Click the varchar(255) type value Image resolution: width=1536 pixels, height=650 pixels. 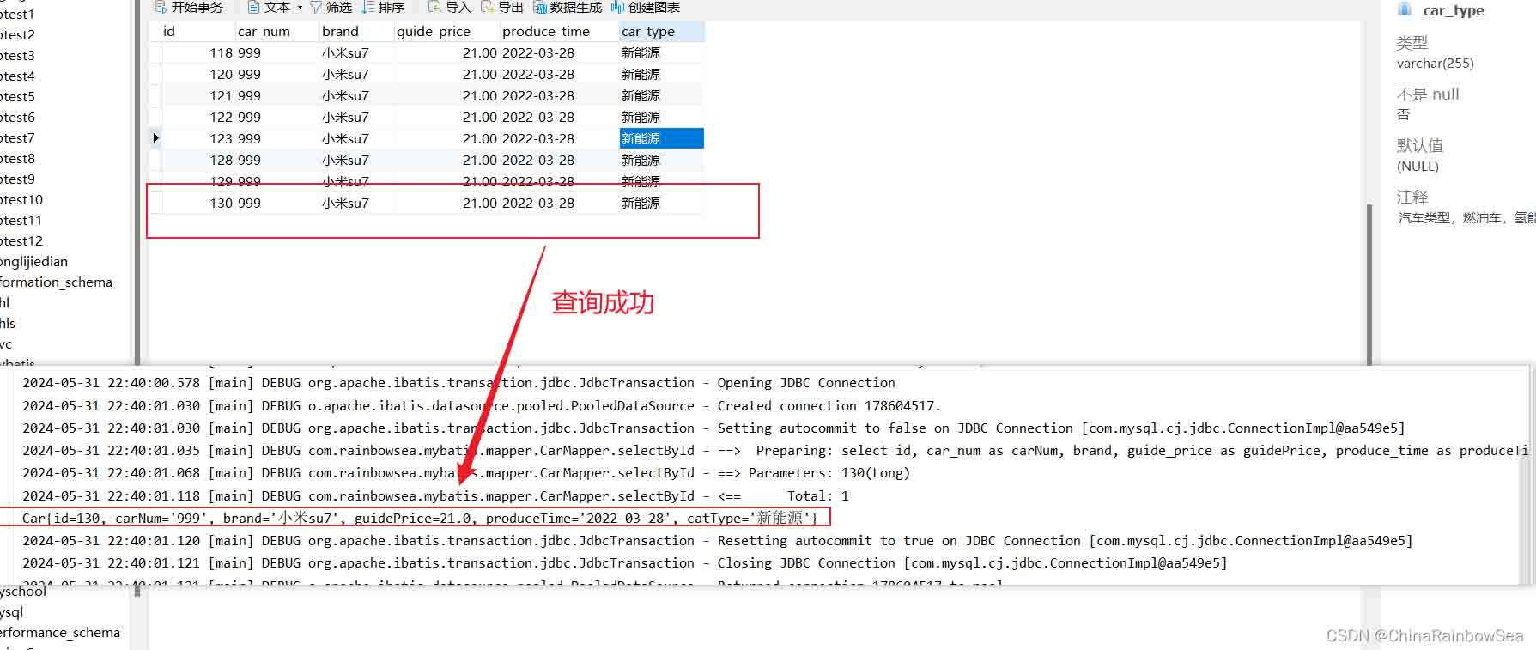[x=1435, y=64]
